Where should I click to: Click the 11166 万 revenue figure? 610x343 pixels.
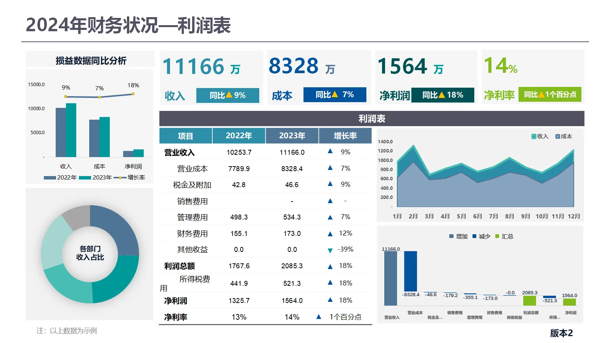tap(201, 66)
